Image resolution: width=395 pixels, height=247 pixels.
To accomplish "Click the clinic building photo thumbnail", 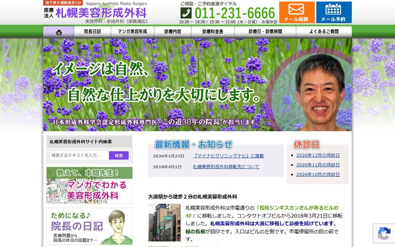I will tap(164, 223).
